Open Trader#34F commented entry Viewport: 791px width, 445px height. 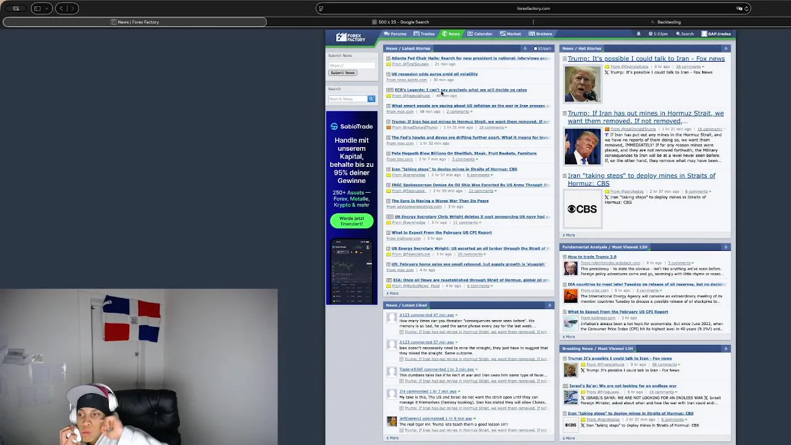[x=436, y=370]
